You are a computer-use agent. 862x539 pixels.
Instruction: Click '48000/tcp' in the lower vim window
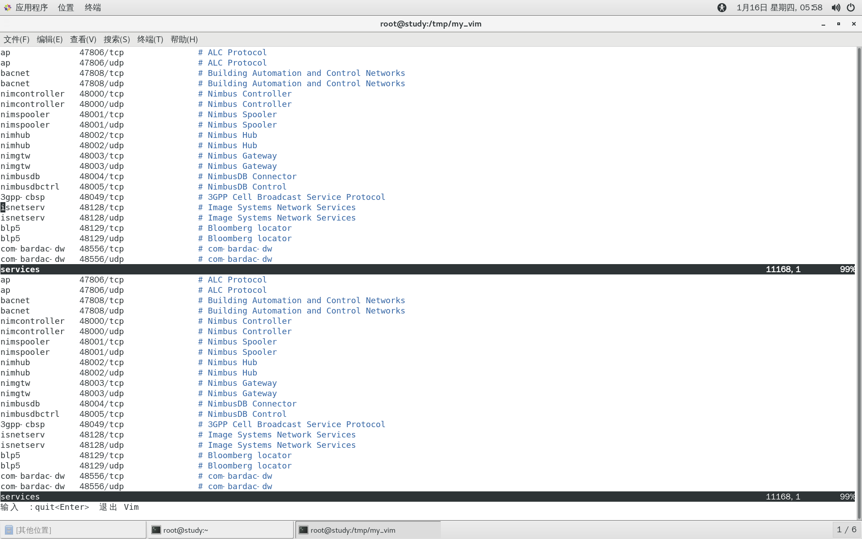click(x=101, y=321)
